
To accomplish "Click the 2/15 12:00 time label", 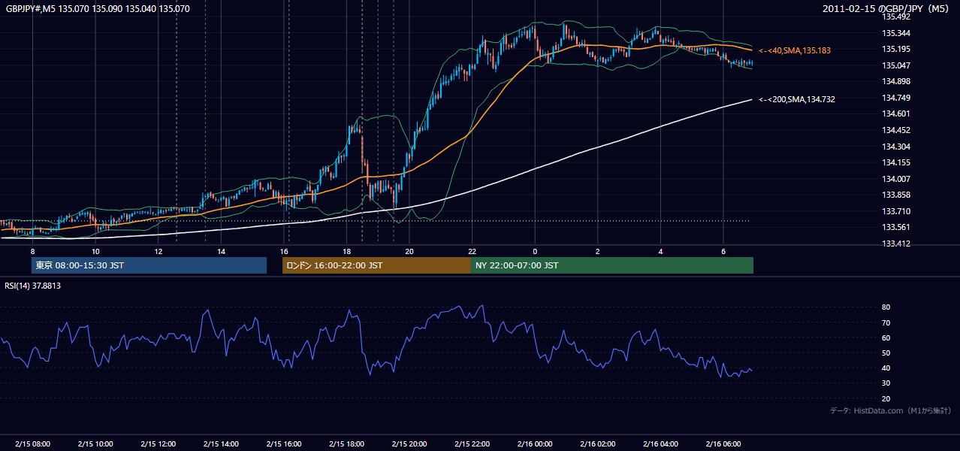I will [x=158, y=443].
